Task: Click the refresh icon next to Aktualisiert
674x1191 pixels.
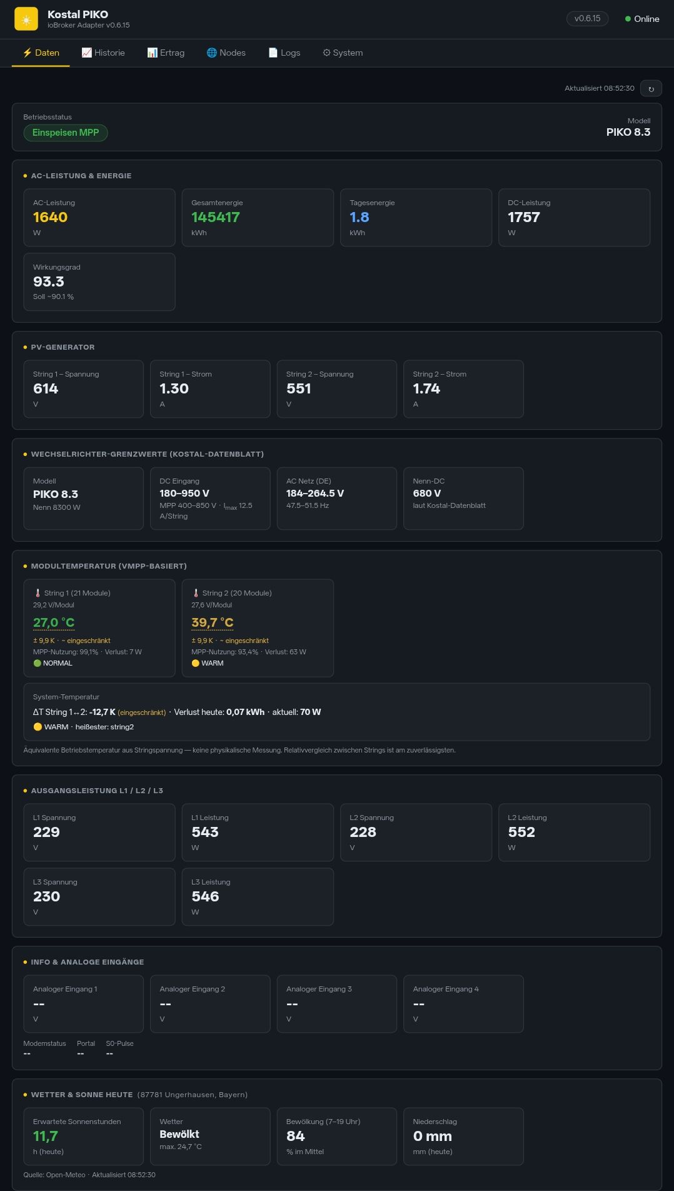Action: tap(651, 89)
